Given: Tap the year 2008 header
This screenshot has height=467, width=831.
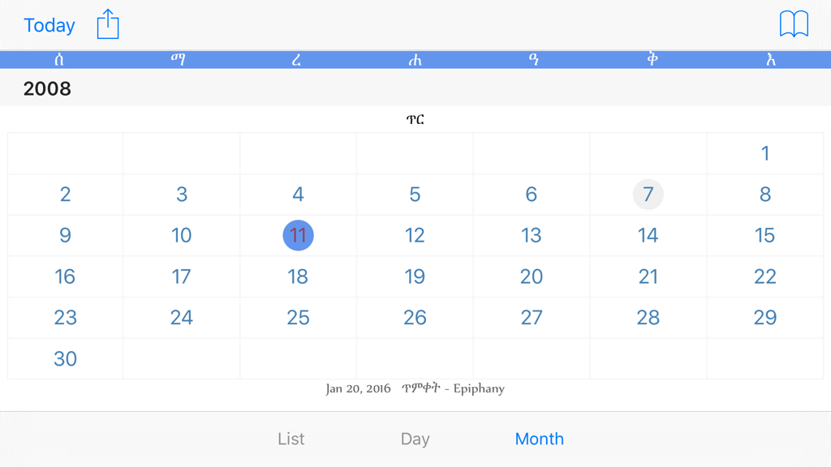Looking at the screenshot, I should pyautogui.click(x=47, y=89).
